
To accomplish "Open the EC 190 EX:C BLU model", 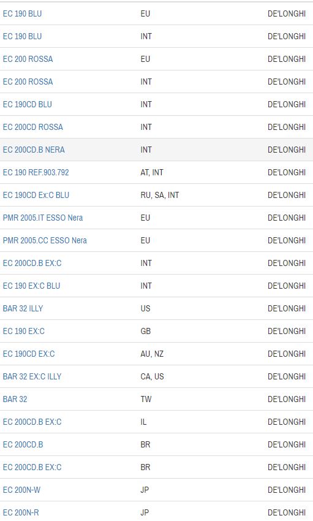I will click(x=31, y=286).
